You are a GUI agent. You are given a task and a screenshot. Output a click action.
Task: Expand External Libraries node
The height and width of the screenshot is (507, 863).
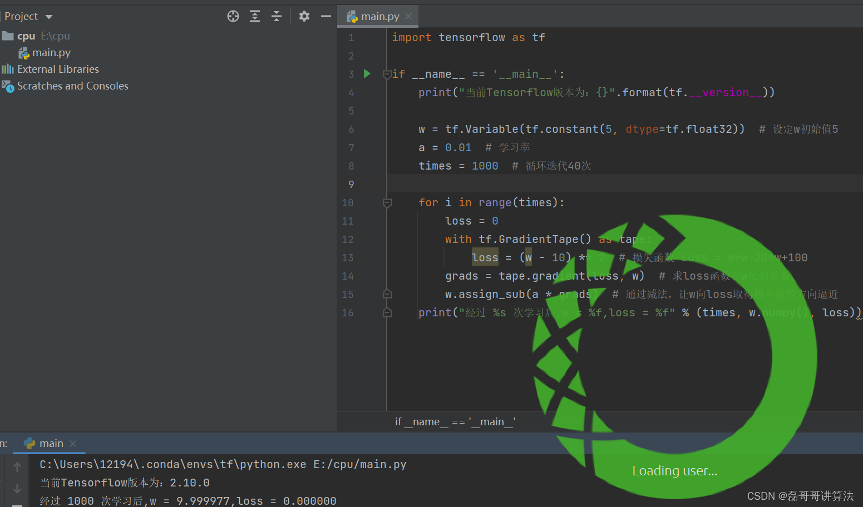pos(58,69)
